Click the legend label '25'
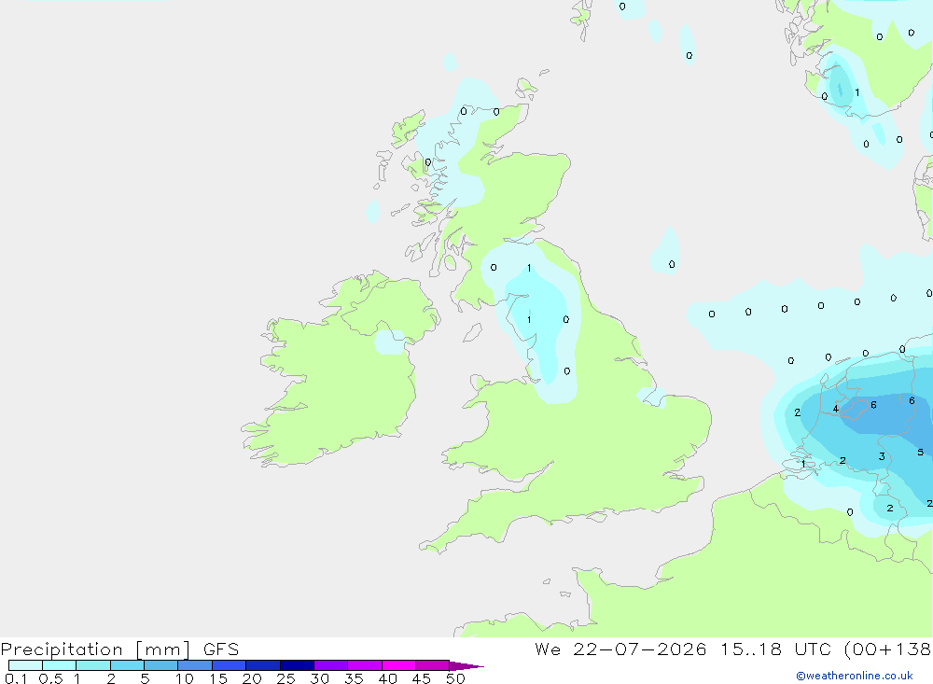This screenshot has height=684, width=933. 285,678
